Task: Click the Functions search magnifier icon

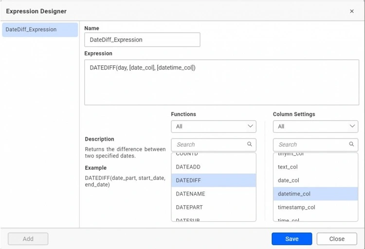Action: [x=250, y=144]
